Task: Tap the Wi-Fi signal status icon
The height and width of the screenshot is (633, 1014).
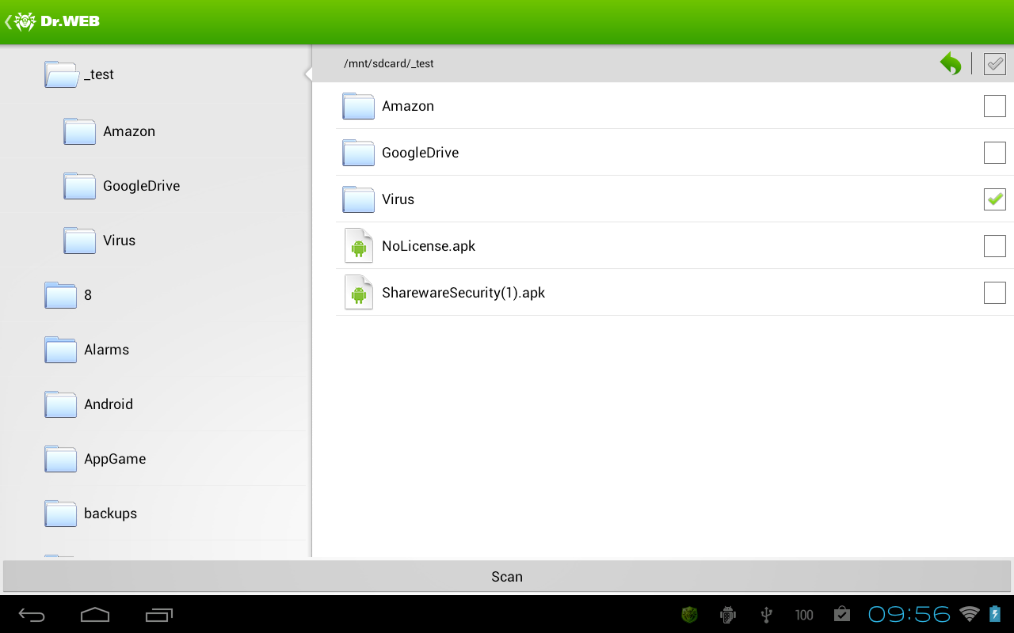Action: 969,614
